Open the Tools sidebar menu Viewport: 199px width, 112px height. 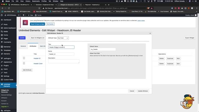(x=6, y=72)
